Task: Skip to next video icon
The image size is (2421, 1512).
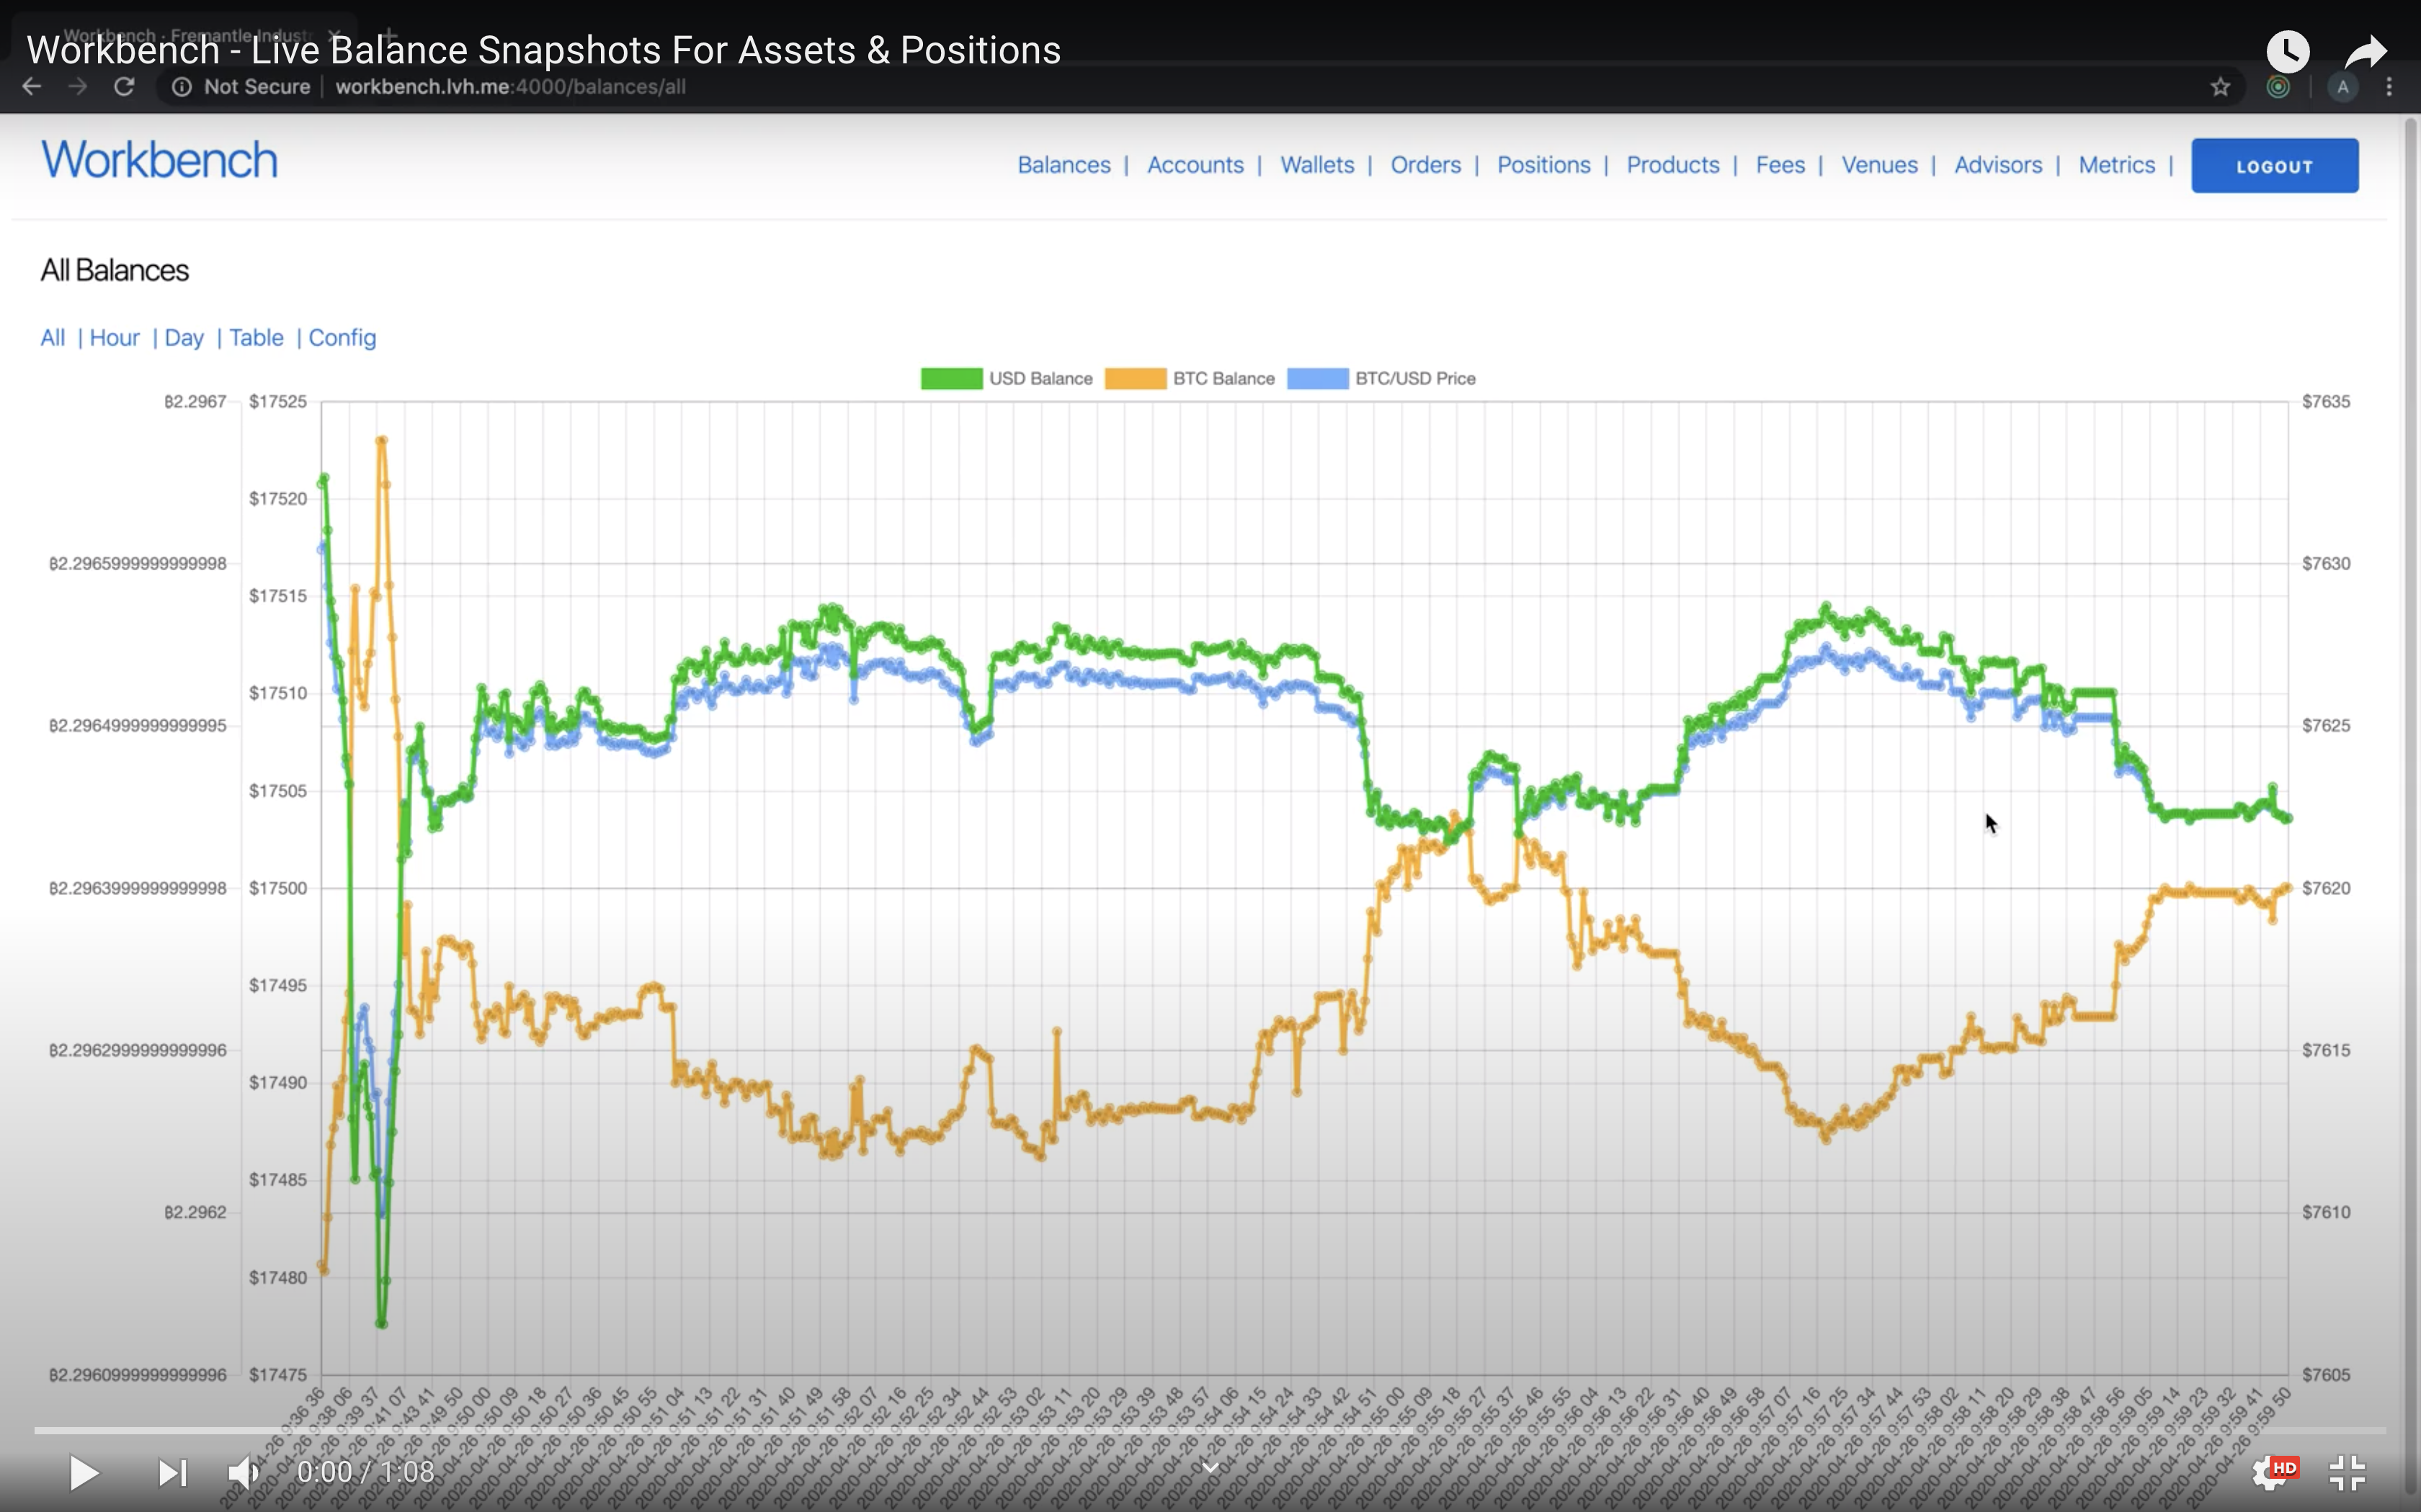Action: [172, 1472]
